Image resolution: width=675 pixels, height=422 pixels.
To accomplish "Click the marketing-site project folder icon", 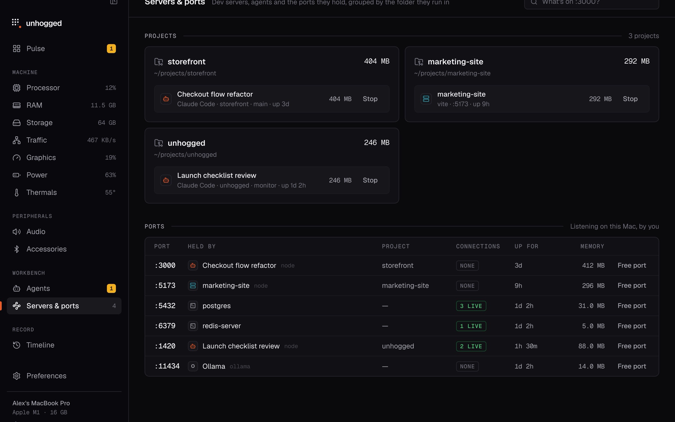I will tap(419, 62).
